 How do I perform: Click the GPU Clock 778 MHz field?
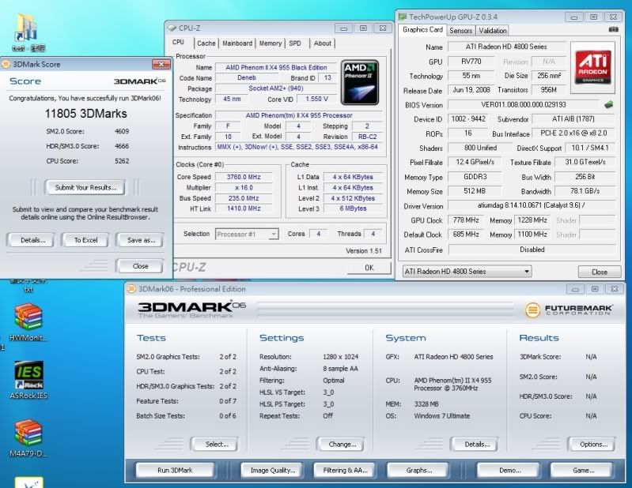pos(466,220)
